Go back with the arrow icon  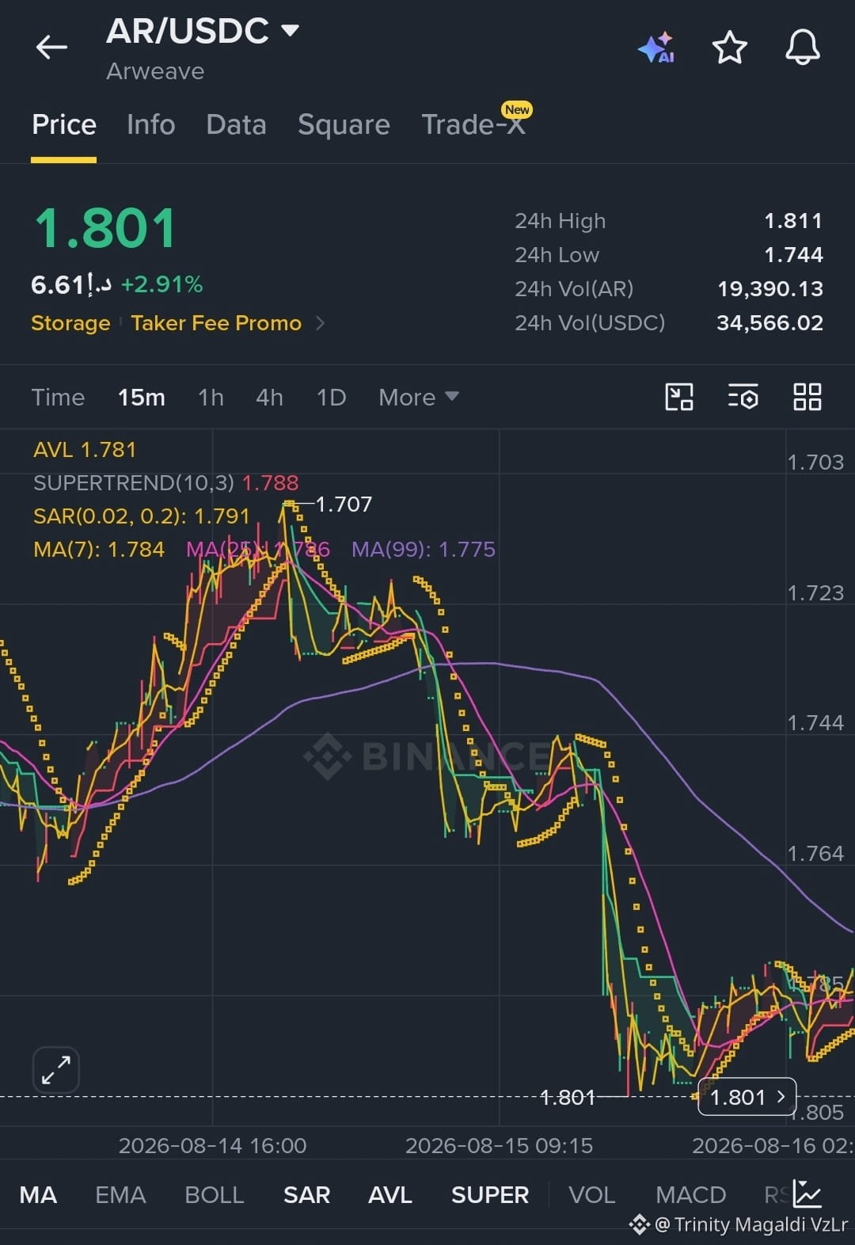[x=51, y=48]
